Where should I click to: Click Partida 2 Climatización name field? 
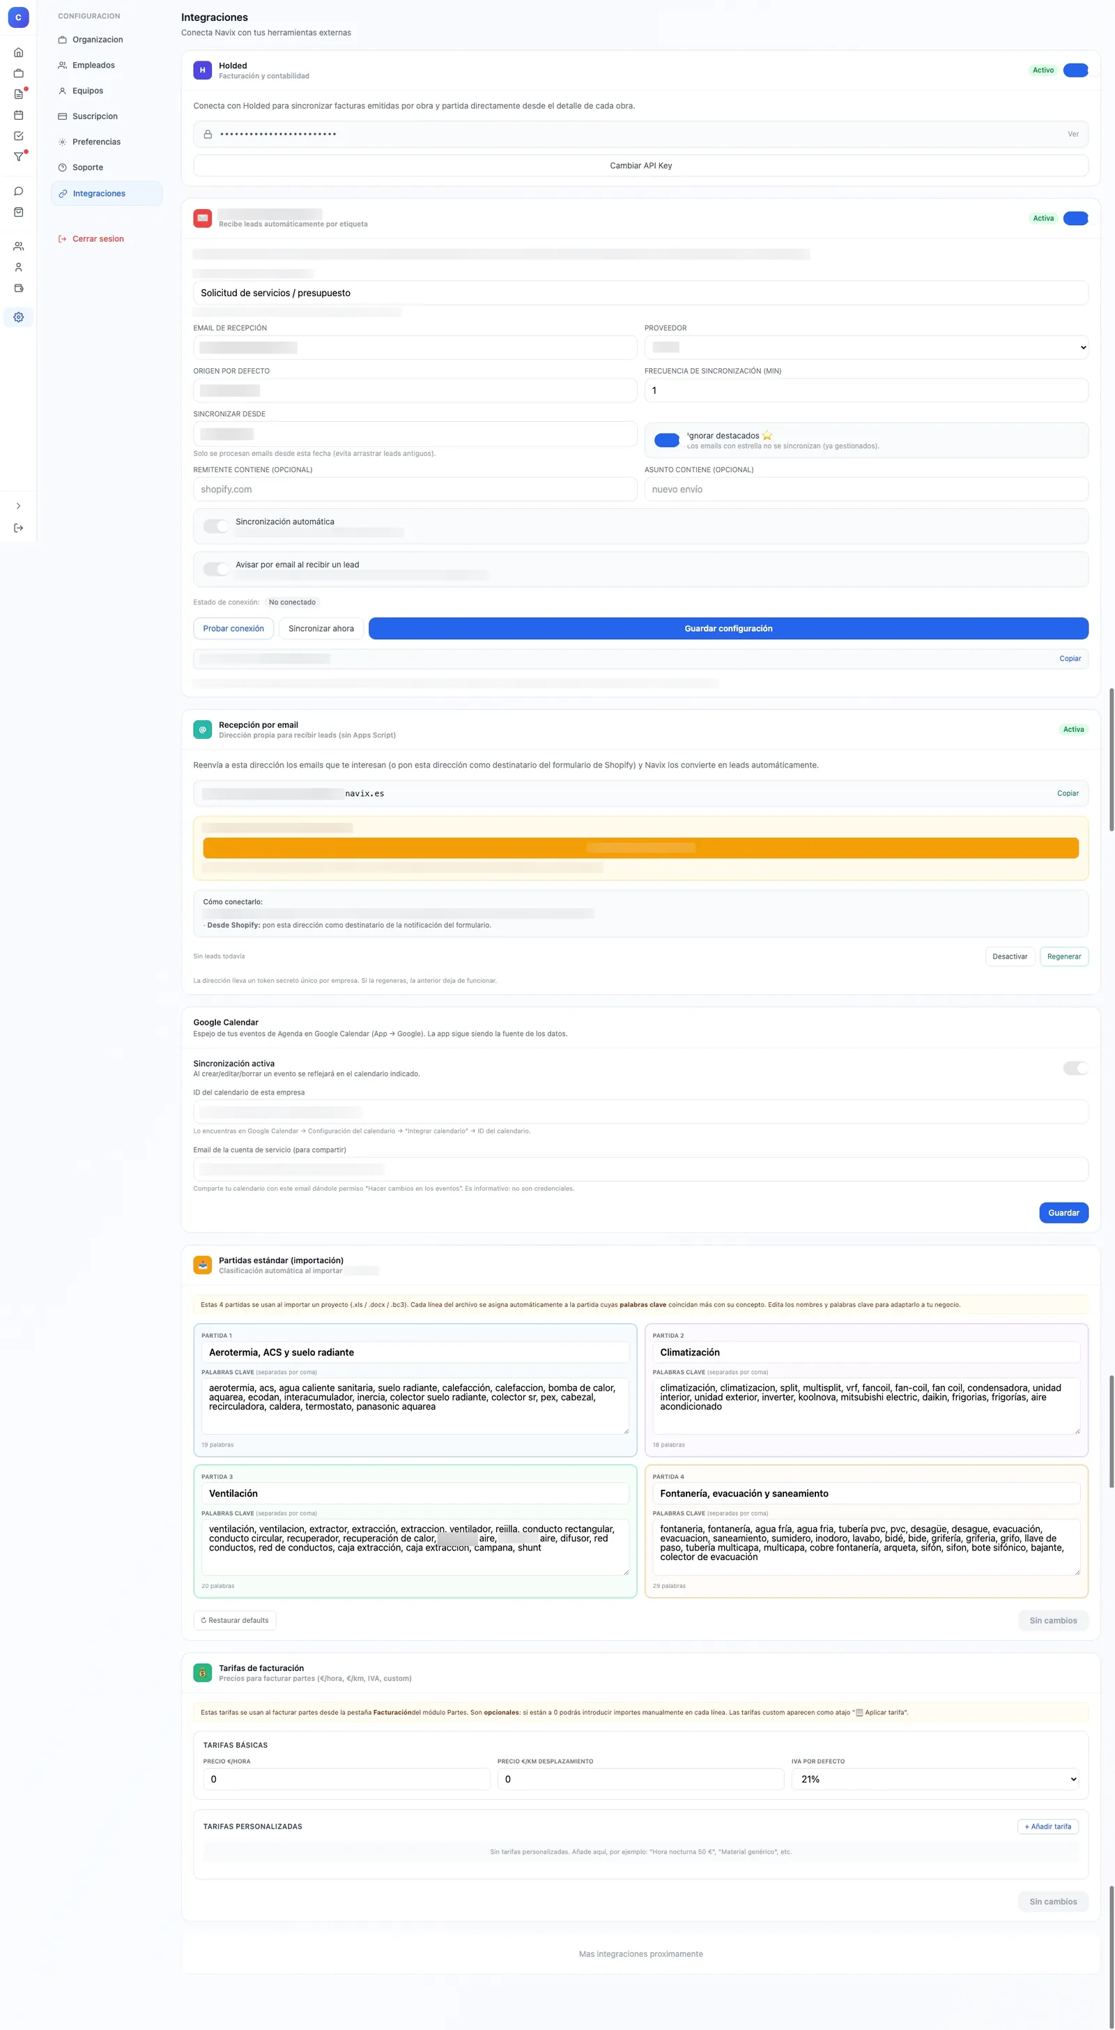pos(866,1352)
